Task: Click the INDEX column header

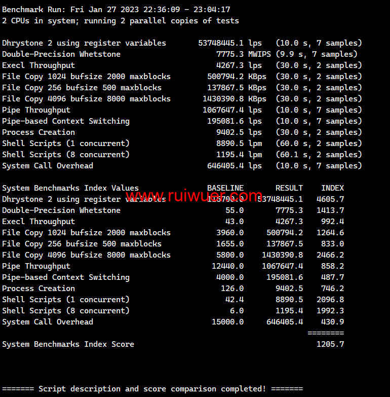Action: pyautogui.click(x=332, y=188)
